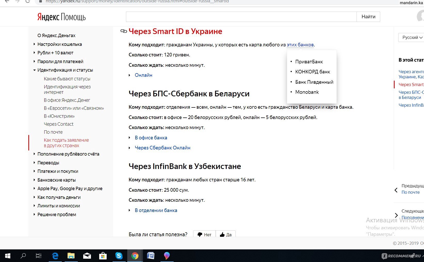
Task: Expand Переводы section
Action: click(x=48, y=163)
